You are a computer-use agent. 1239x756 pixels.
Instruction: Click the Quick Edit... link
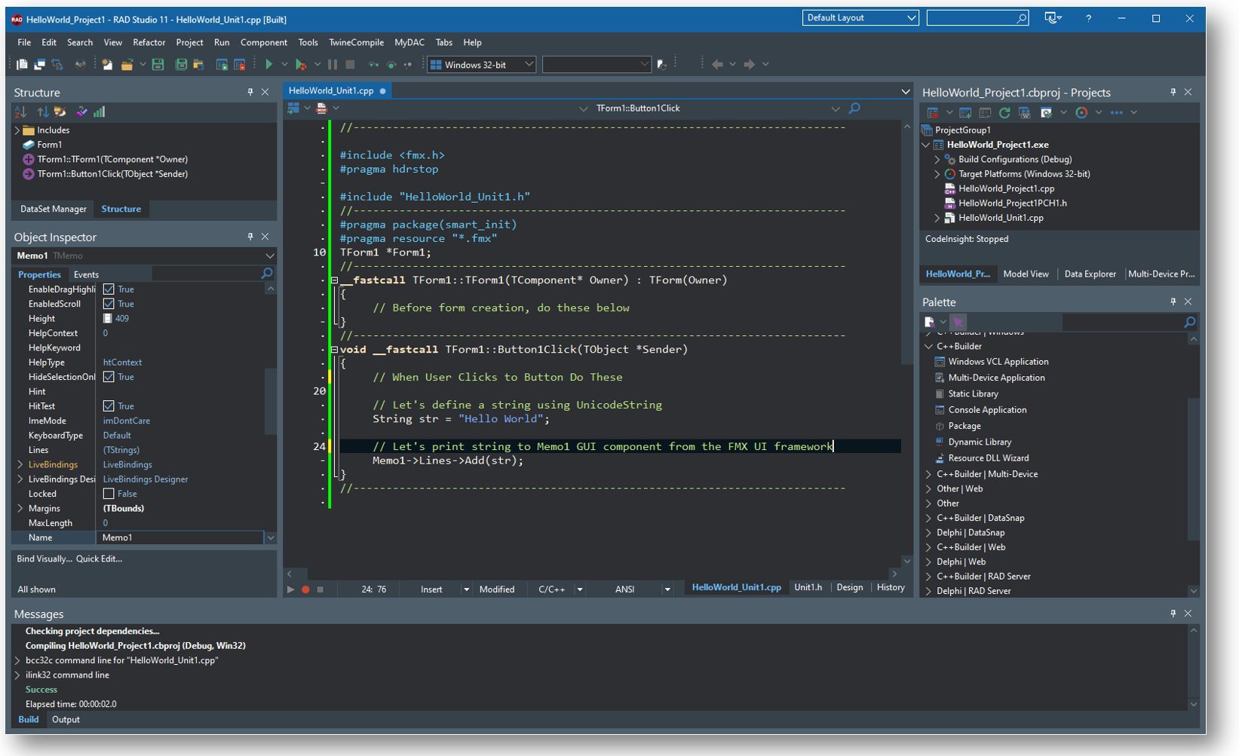pos(99,559)
